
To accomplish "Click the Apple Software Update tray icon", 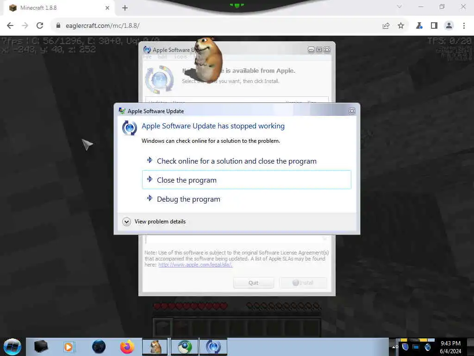I will [x=427, y=347].
